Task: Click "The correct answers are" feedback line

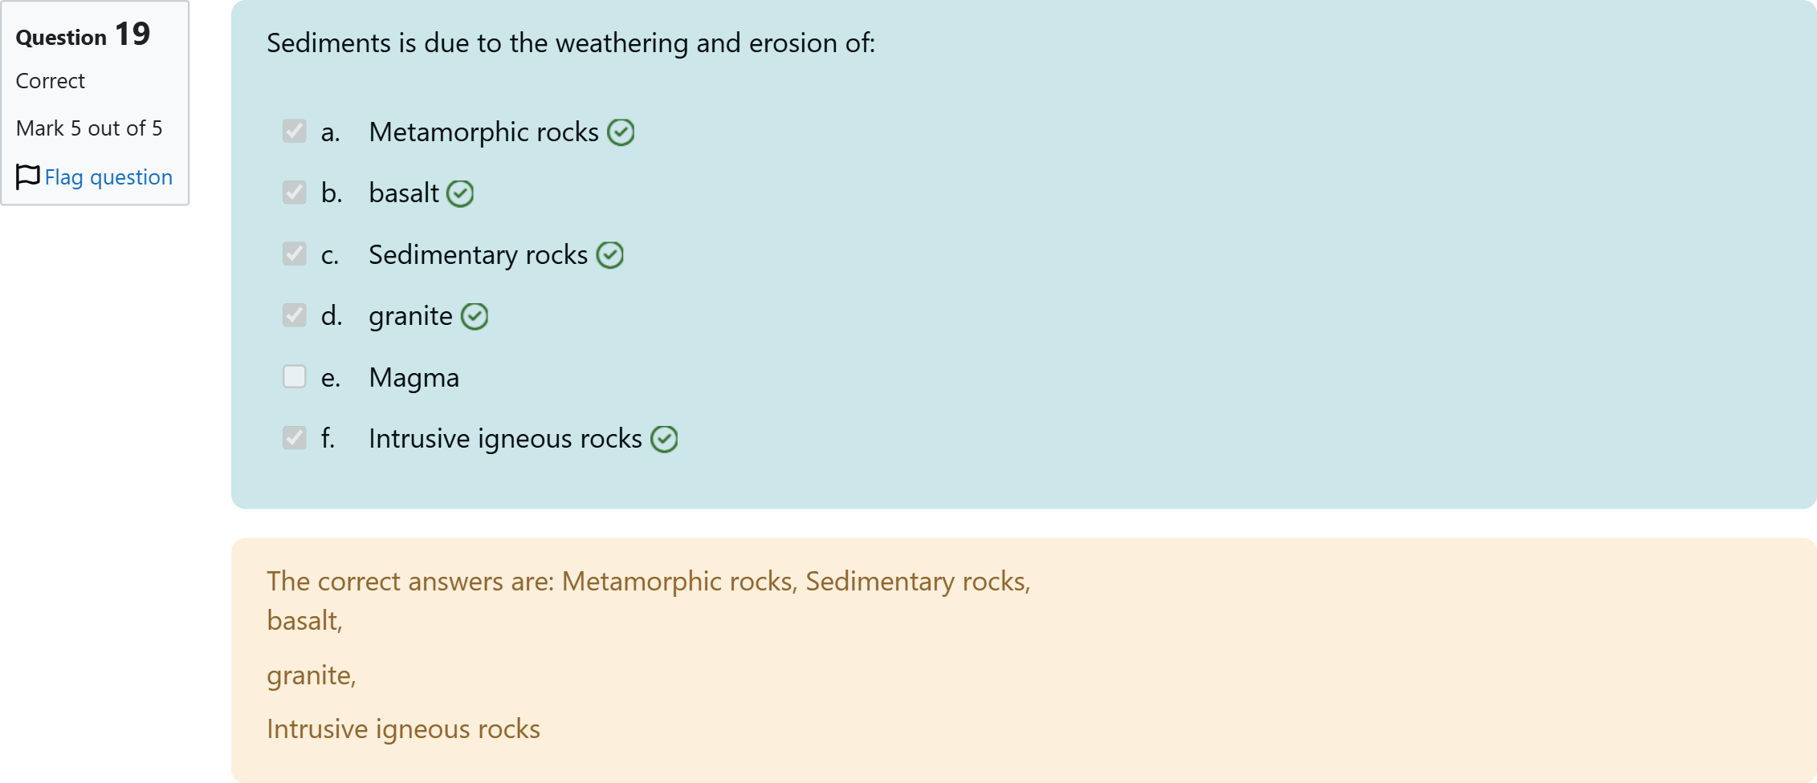Action: [648, 582]
